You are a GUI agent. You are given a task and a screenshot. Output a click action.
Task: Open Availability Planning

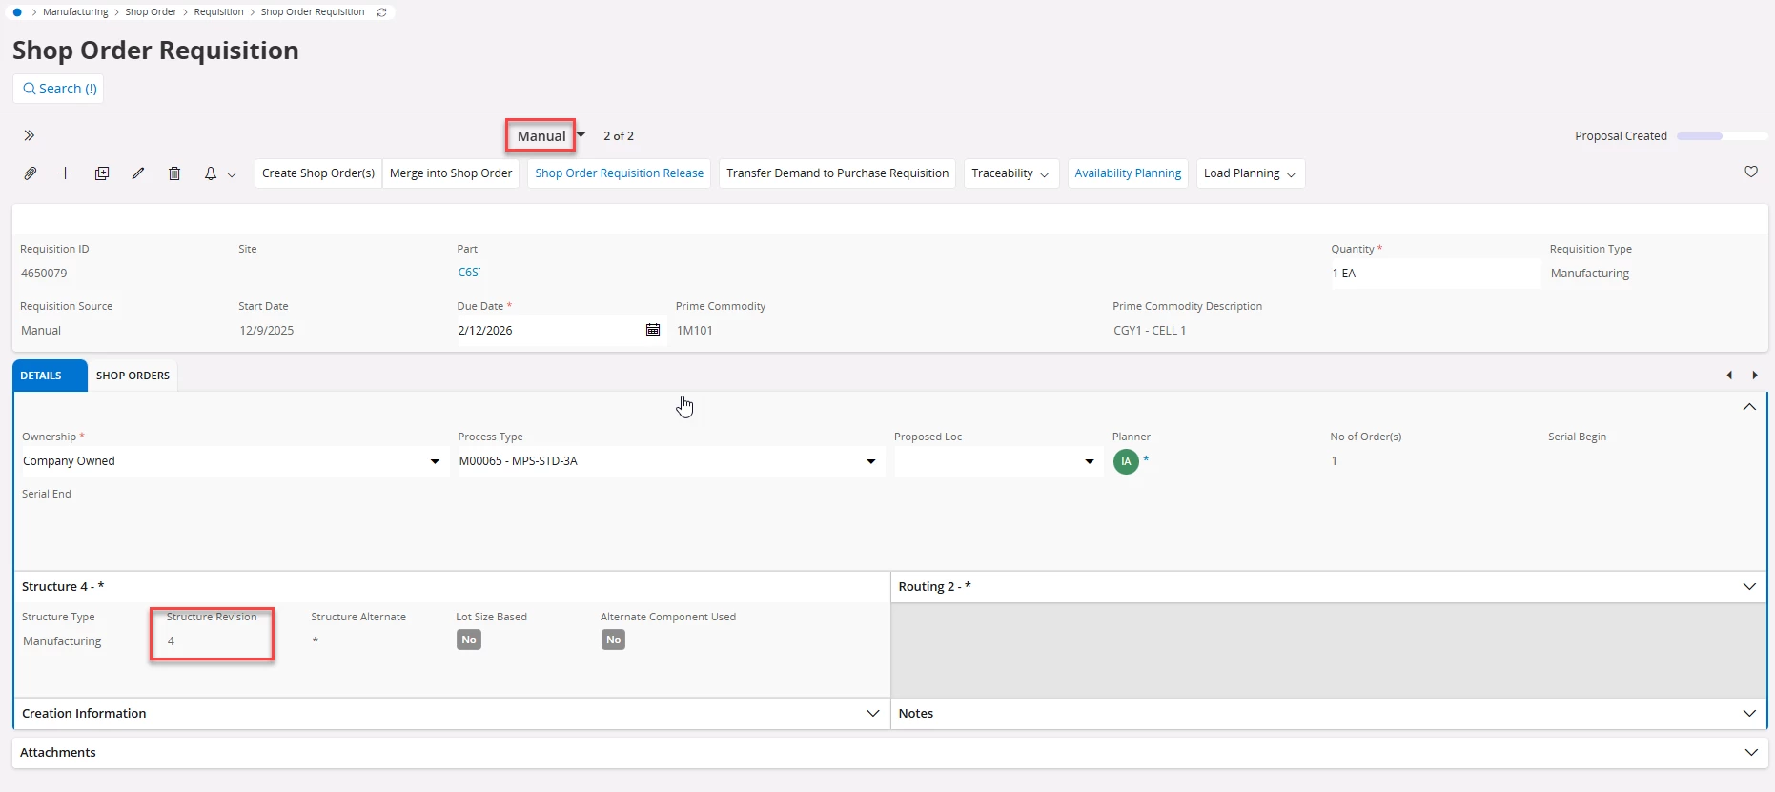point(1128,173)
